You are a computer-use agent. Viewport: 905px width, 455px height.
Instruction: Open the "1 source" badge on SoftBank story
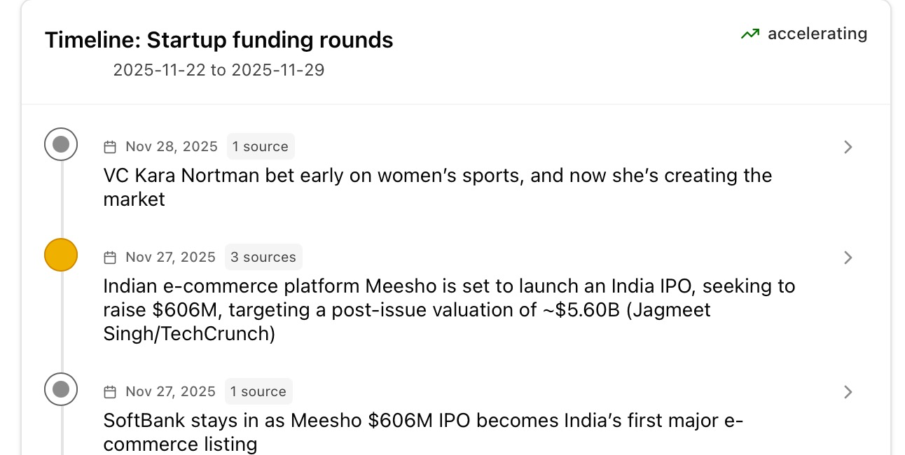coord(258,392)
